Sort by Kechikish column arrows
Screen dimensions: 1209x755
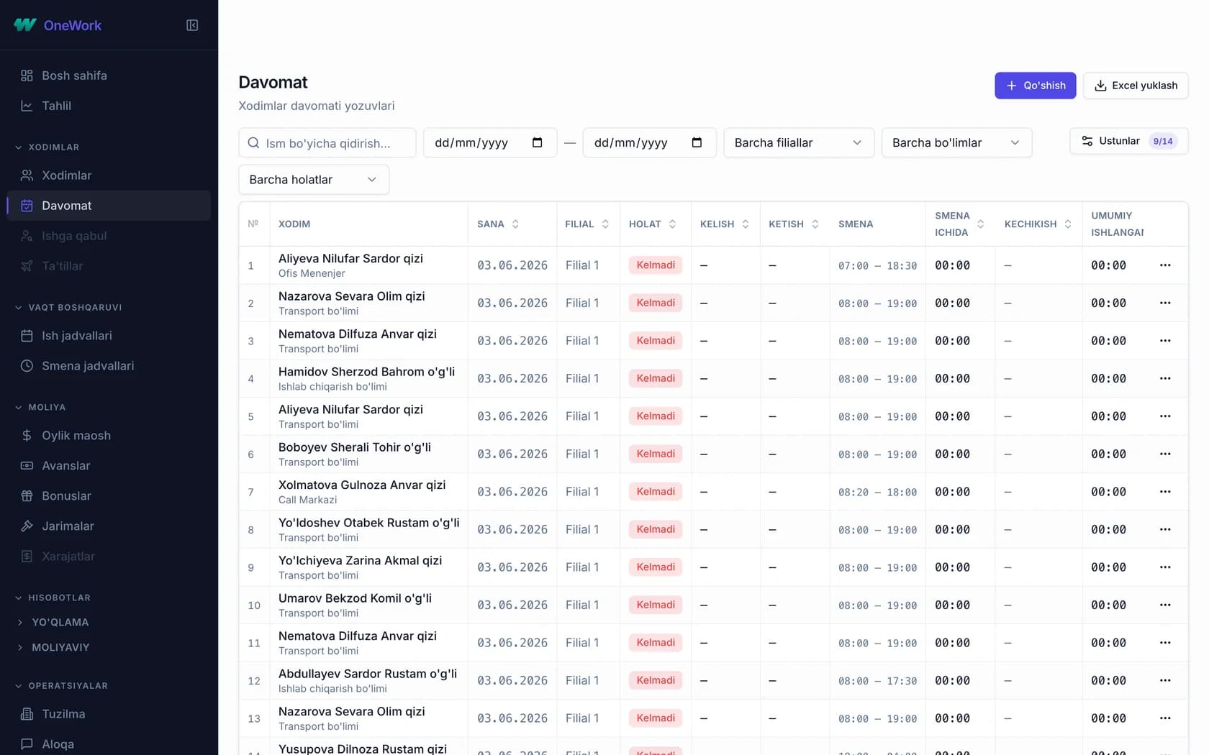(x=1068, y=224)
